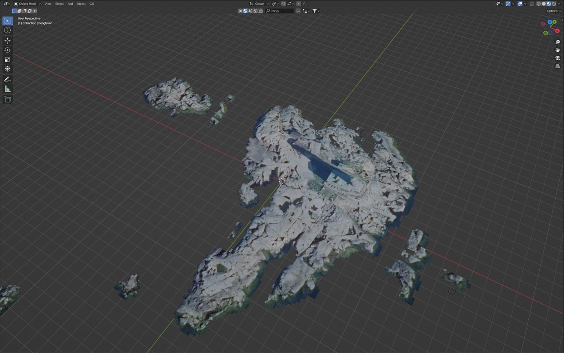Viewport: 564px width, 353px height.
Task: Open shading options dropdown arrow
Action: 559,4
